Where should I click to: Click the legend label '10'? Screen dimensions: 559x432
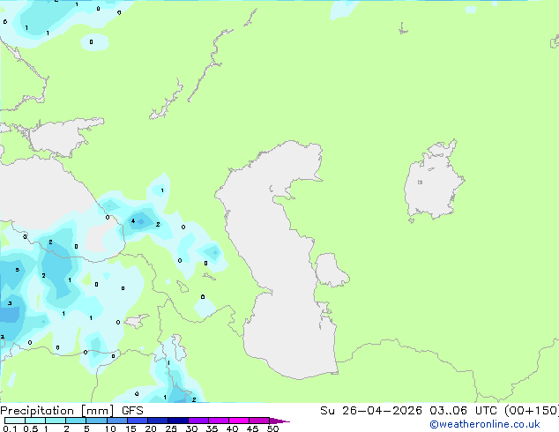110,428
